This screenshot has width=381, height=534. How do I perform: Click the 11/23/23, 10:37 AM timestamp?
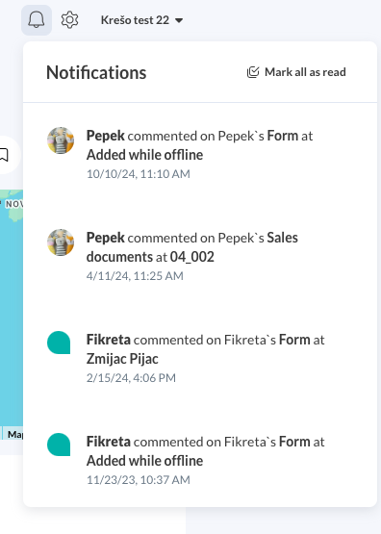pyautogui.click(x=139, y=480)
